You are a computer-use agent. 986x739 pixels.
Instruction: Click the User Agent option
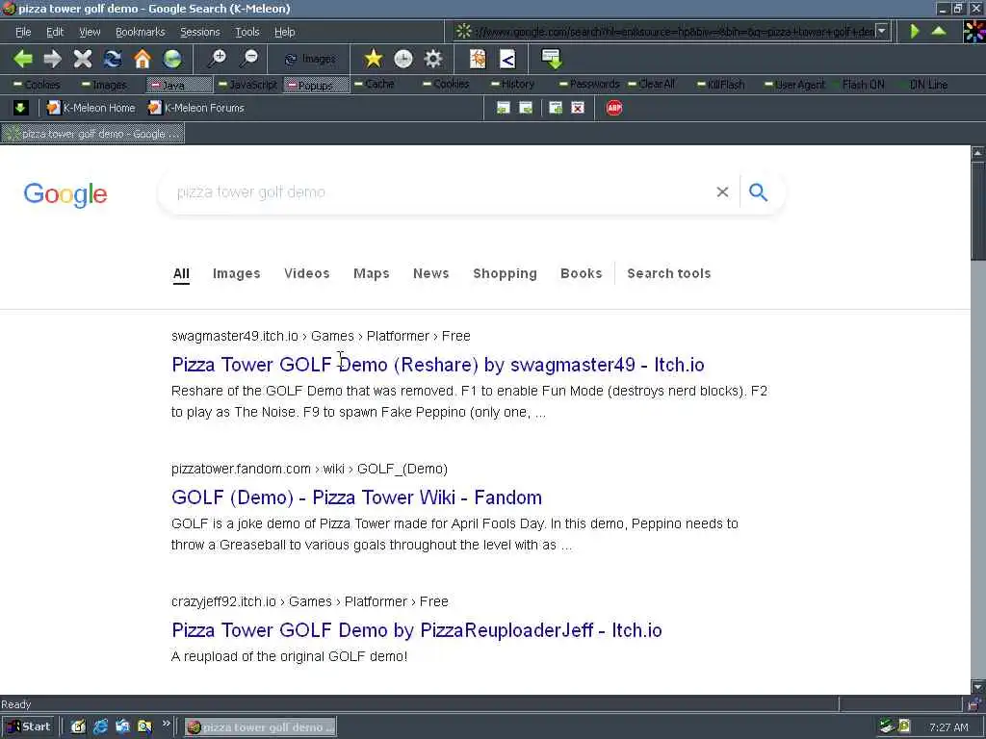point(794,85)
